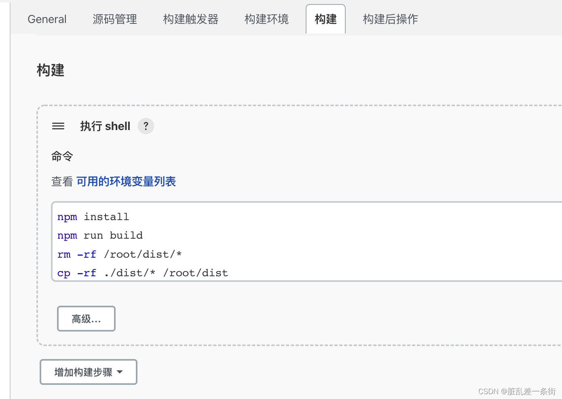562x399 pixels.
Task: Open help question mark for 执行 shell
Action: pyautogui.click(x=146, y=126)
